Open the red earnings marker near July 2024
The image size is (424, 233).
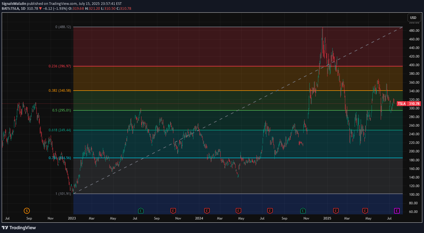point(270,211)
